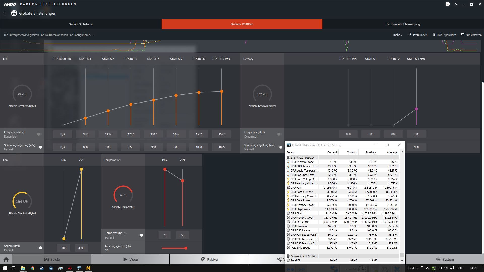Open Action Center notifications icon
The width and height of the screenshot is (484, 272).
tap(452, 268)
